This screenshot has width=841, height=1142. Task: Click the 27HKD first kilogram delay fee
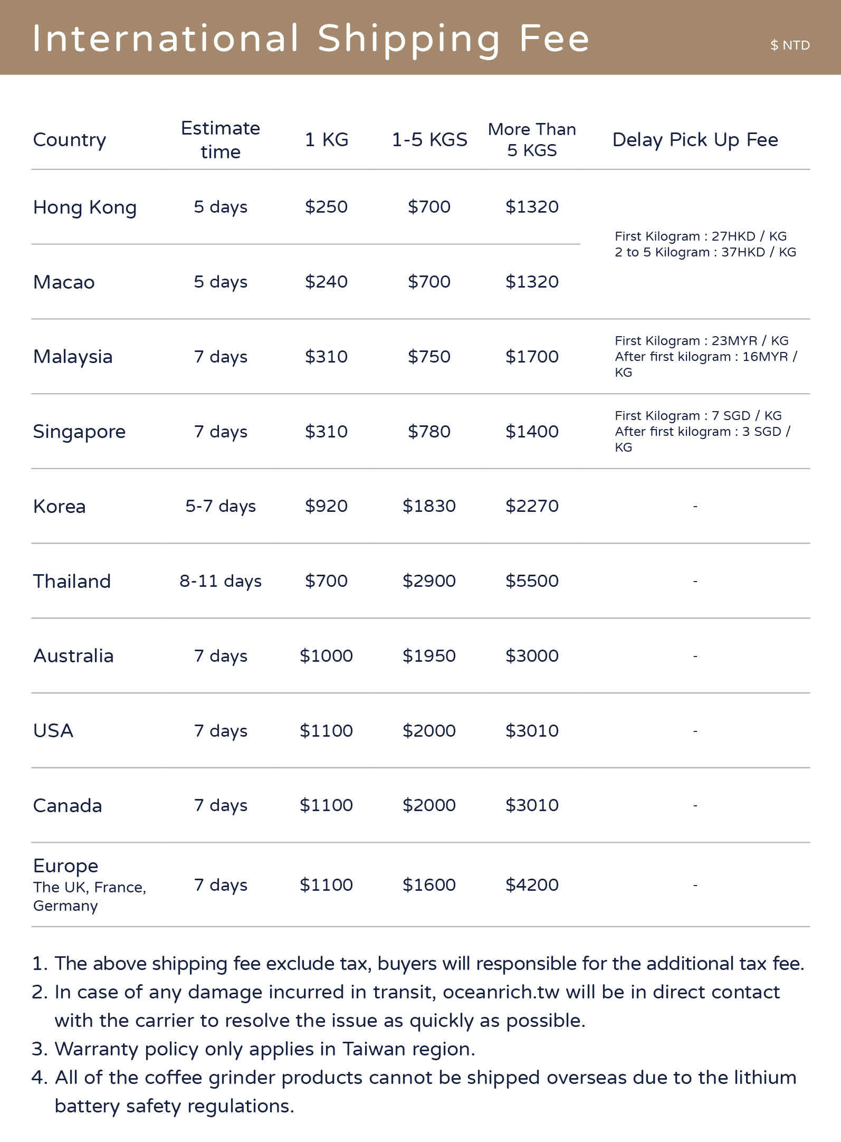point(700,236)
